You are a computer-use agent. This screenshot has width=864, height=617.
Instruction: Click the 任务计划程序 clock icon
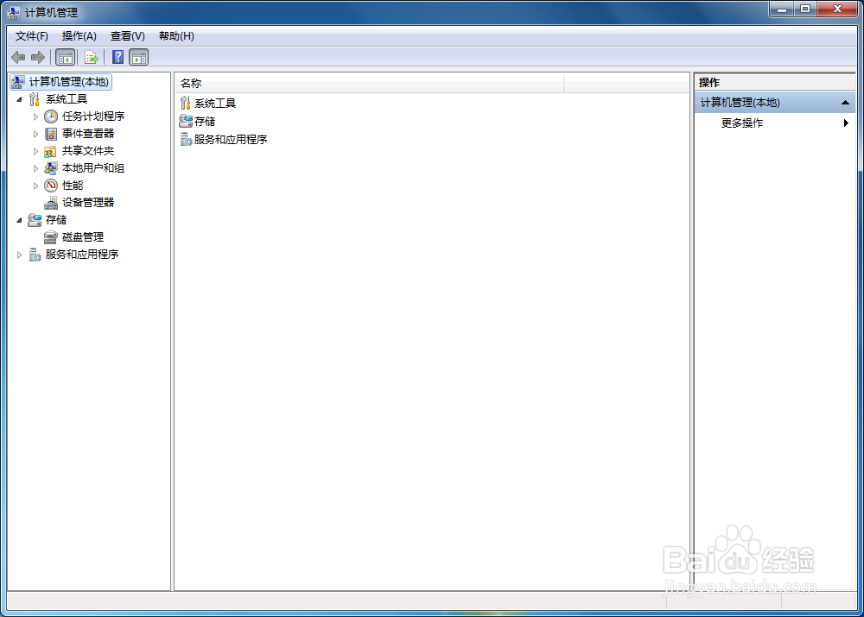tap(51, 116)
